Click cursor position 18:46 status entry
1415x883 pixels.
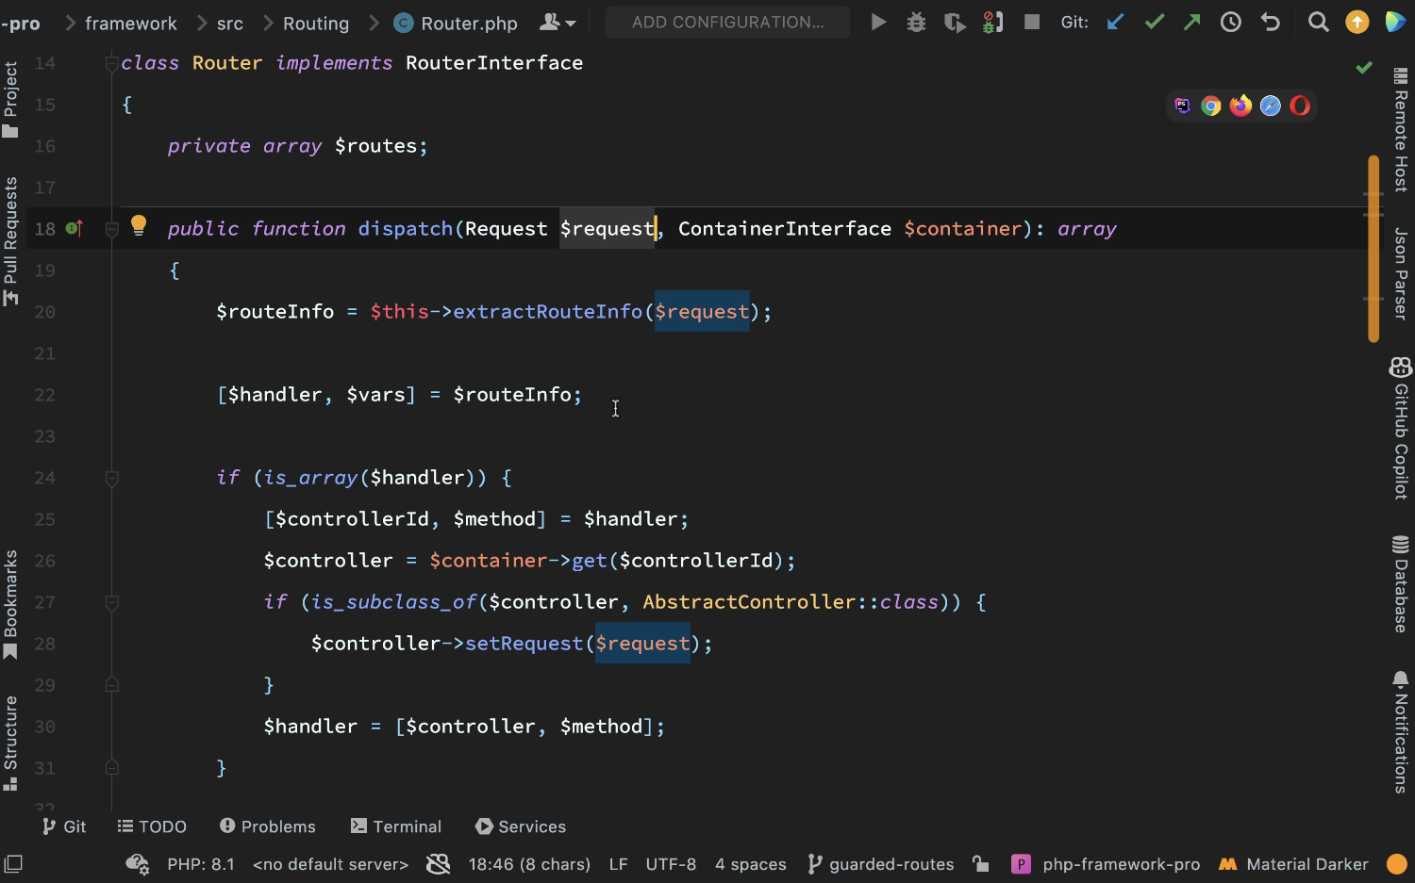(x=529, y=864)
